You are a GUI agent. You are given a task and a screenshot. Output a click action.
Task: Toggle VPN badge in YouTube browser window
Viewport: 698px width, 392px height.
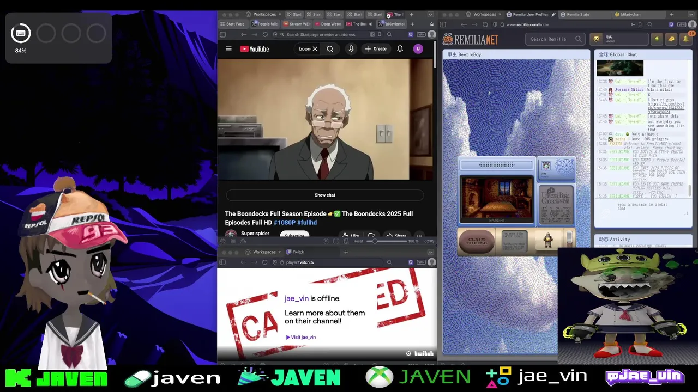(x=421, y=34)
